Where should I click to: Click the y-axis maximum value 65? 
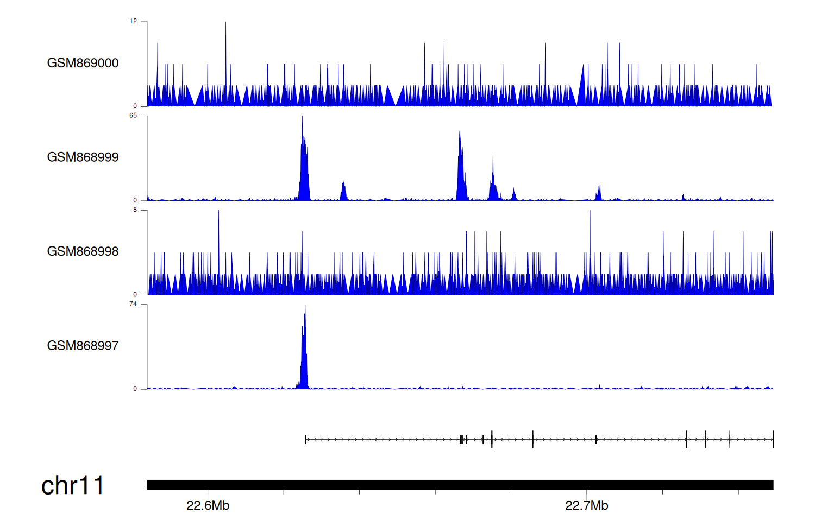tap(133, 116)
